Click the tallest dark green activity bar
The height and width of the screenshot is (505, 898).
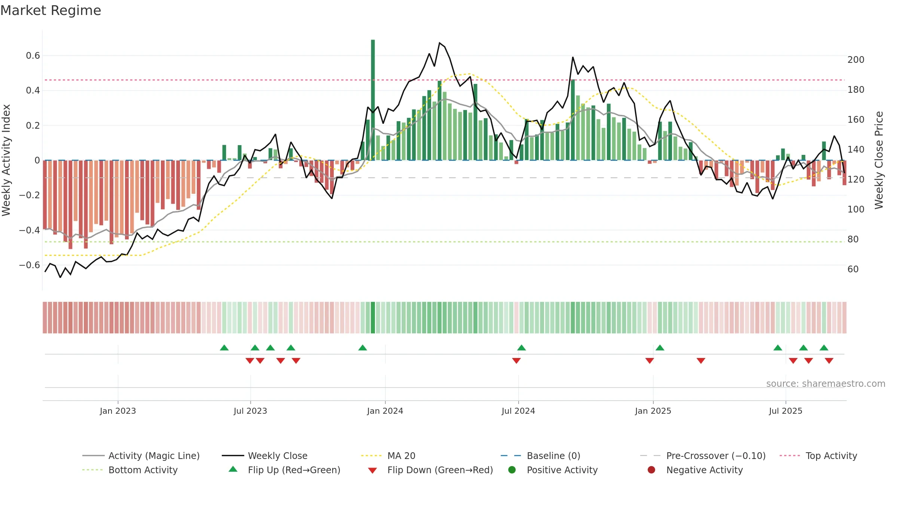pos(373,100)
